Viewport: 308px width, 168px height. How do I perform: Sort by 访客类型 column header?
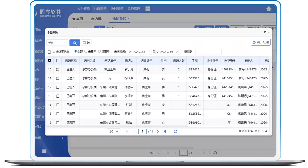coord(146,60)
